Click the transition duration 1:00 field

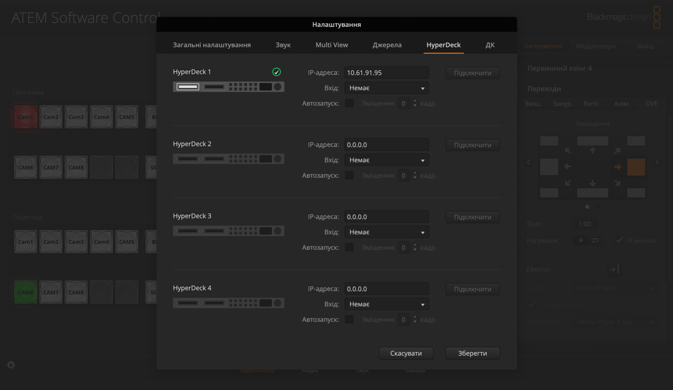585,224
